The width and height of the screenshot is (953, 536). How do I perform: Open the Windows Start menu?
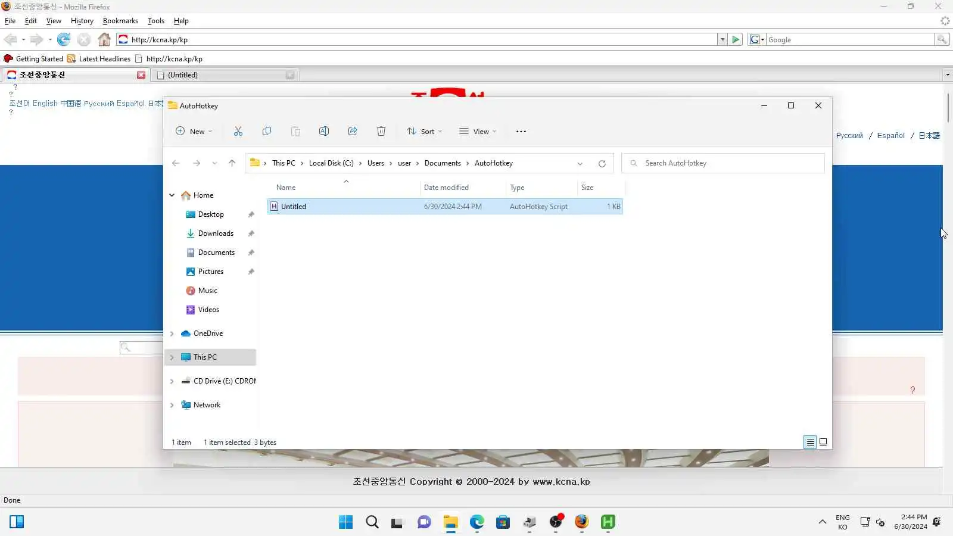pos(345,522)
